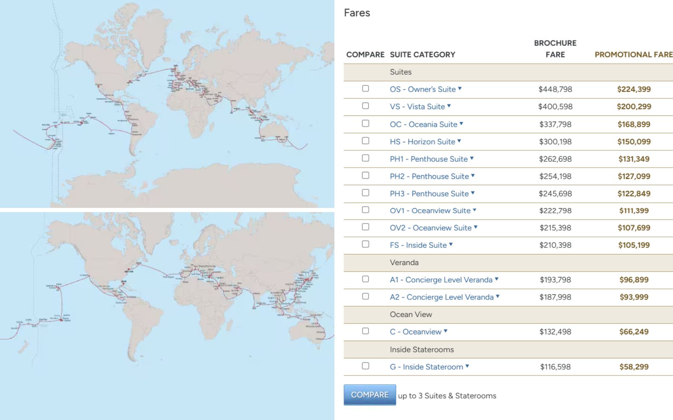Open the A1 - Concierge Level Veranda link
Image resolution: width=673 pixels, height=420 pixels.
click(x=441, y=280)
